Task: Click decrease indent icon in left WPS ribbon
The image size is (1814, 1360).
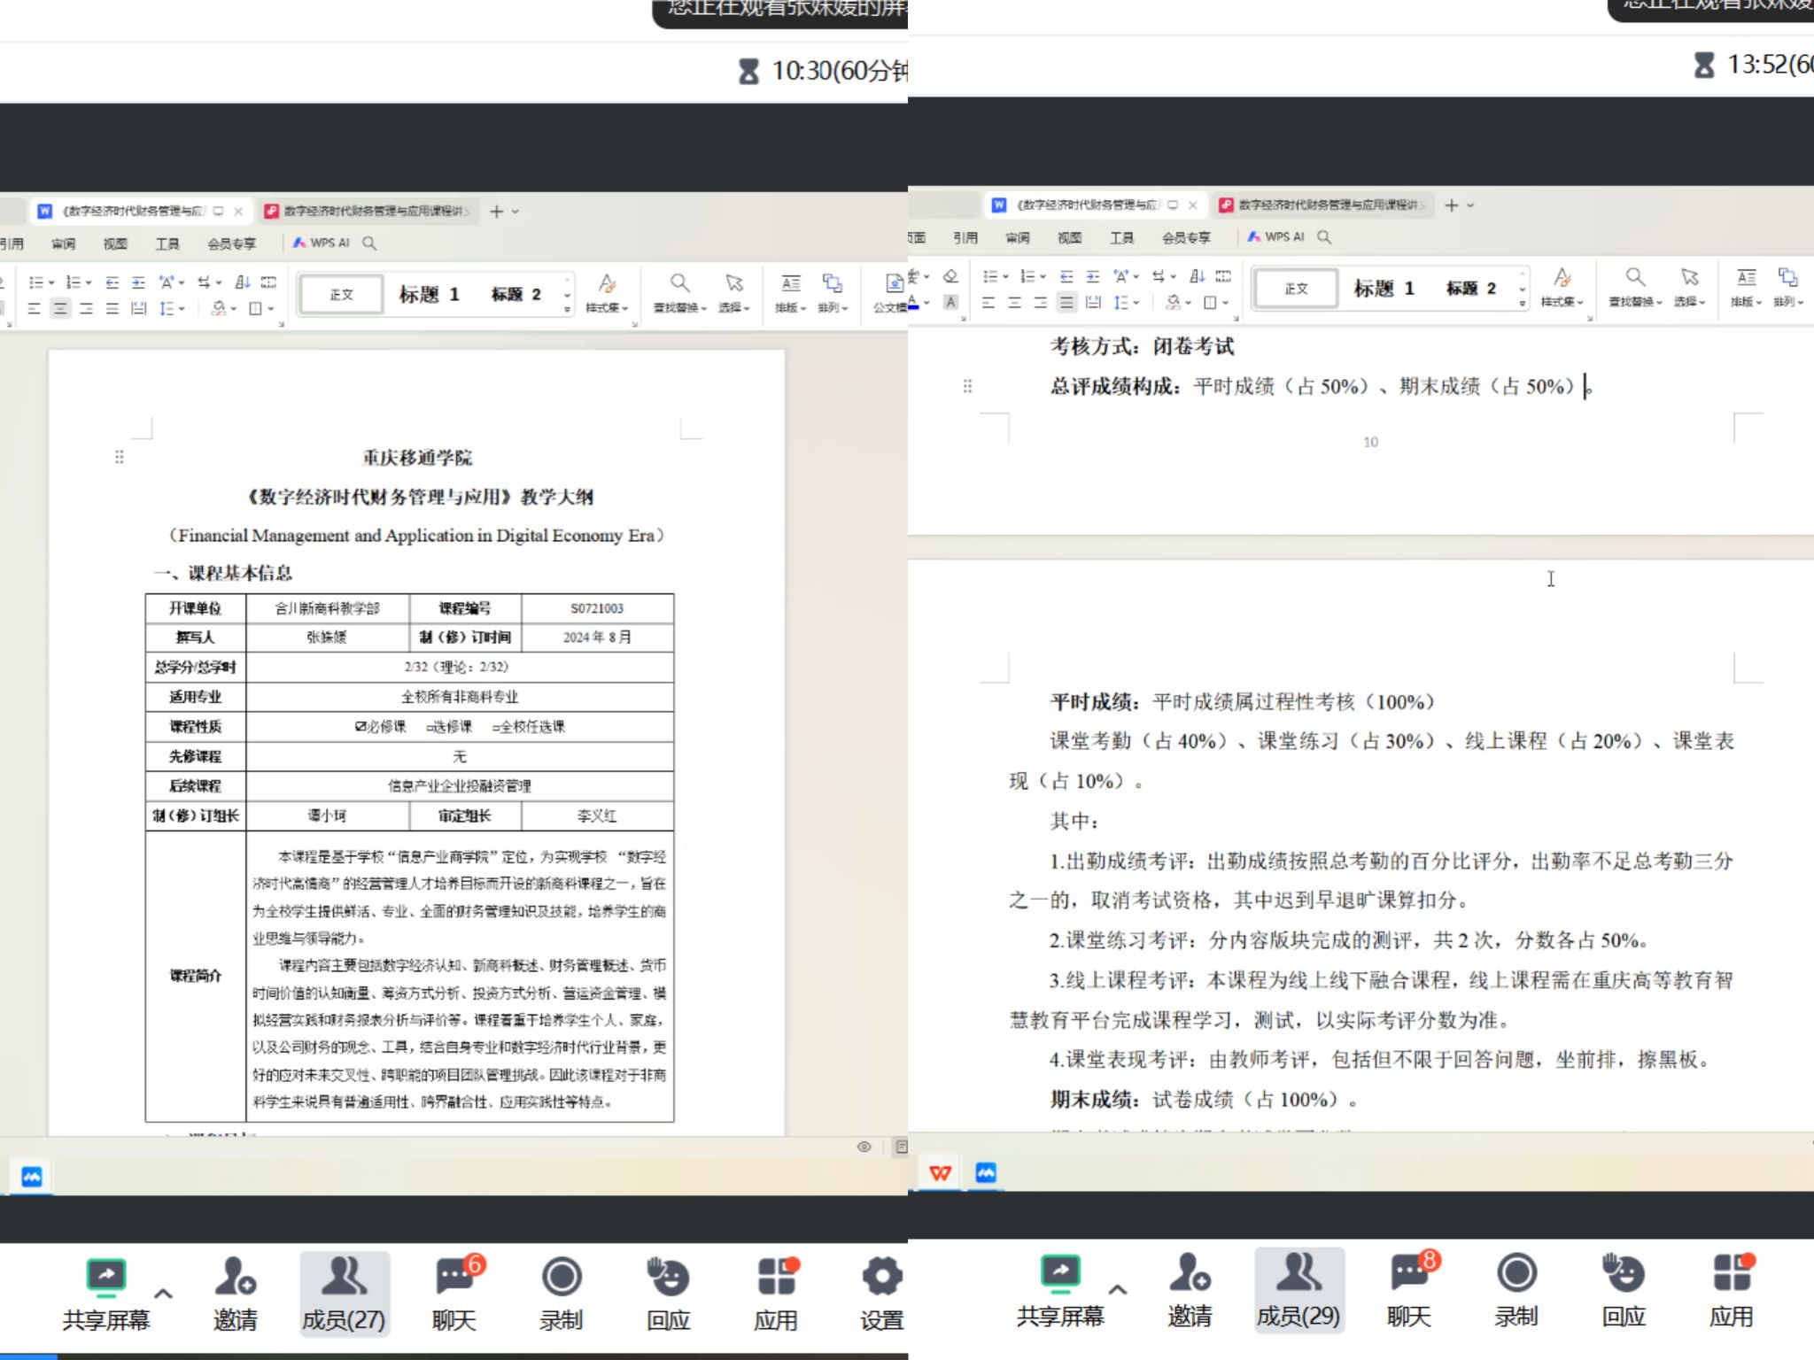Action: 112,282
